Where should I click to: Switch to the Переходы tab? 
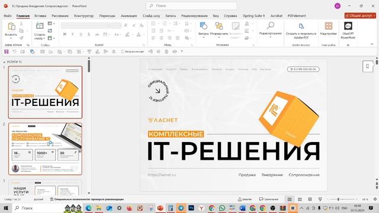[x=107, y=16]
